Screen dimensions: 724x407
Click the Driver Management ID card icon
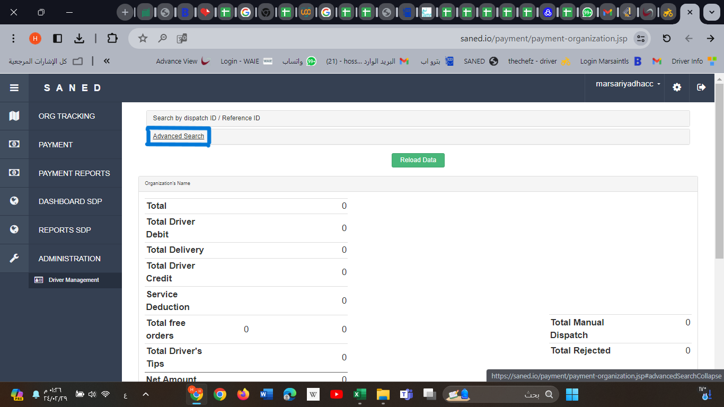click(x=39, y=280)
